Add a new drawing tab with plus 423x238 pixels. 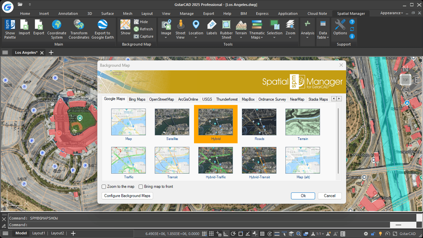pos(51,52)
